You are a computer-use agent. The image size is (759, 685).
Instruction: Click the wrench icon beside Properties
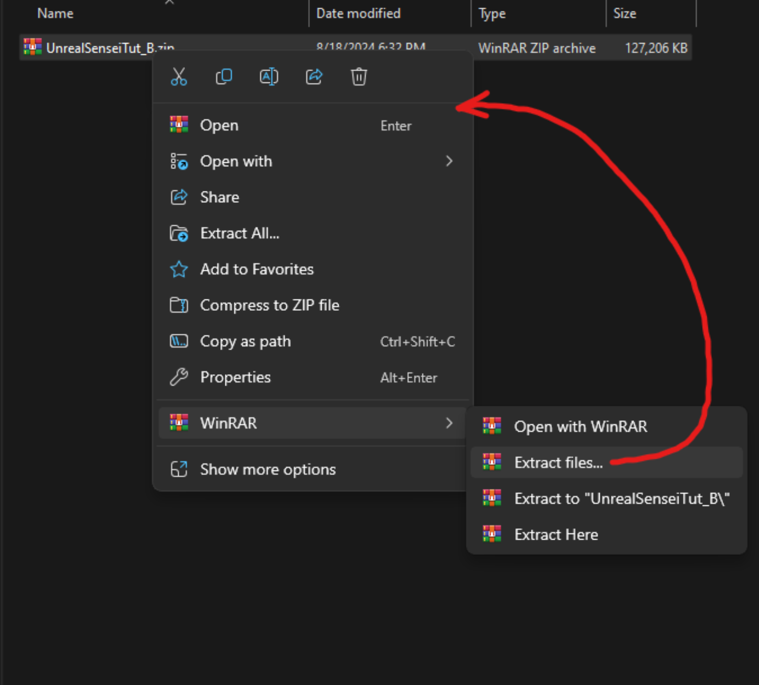click(179, 377)
